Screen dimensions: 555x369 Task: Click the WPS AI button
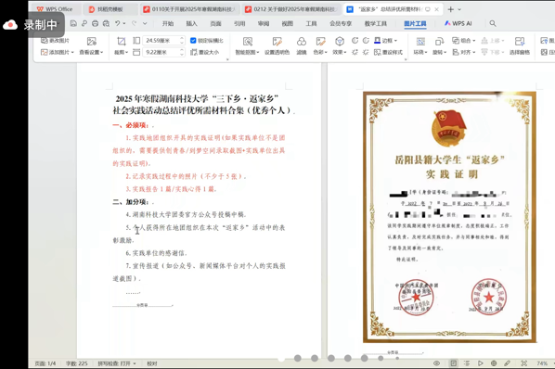coord(458,23)
